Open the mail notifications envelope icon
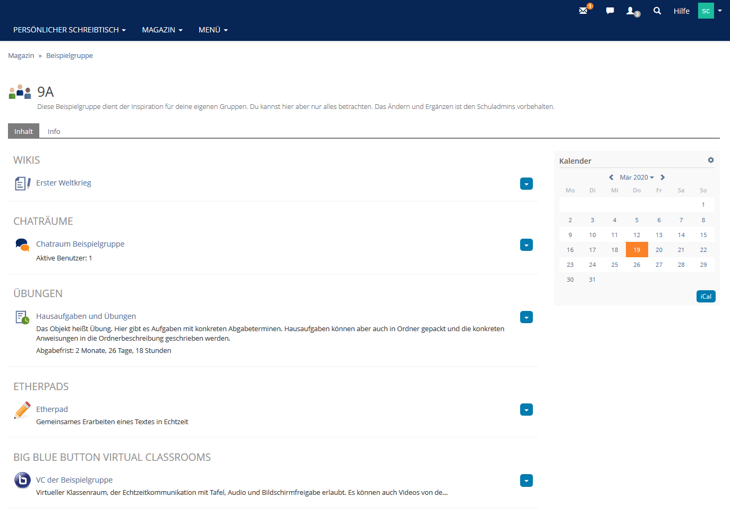This screenshot has width=730, height=531. pos(583,11)
